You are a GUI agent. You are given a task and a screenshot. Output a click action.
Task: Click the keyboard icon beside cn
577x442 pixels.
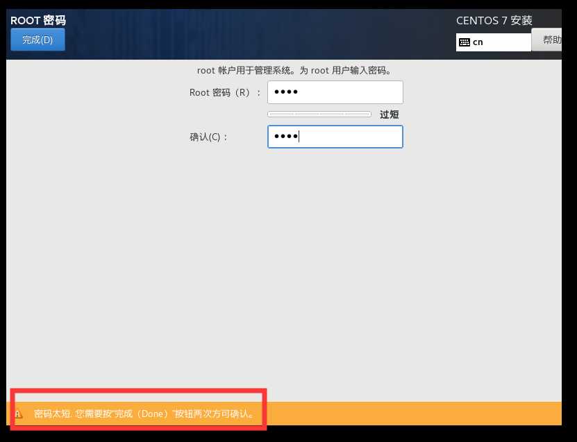coord(465,42)
